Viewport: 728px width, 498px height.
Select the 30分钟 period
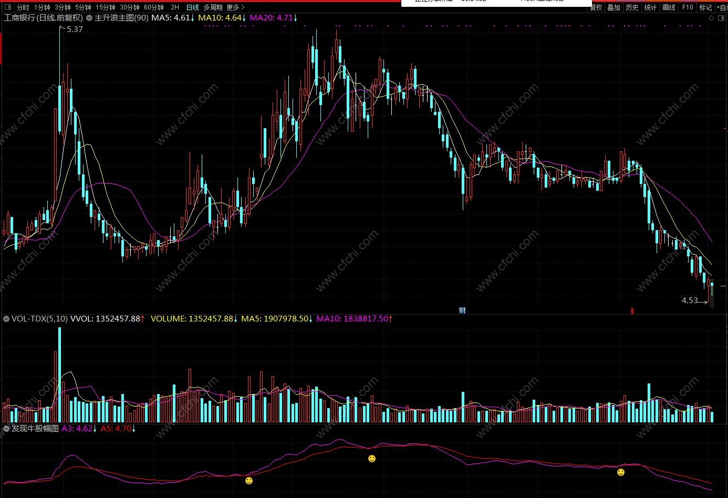click(129, 7)
